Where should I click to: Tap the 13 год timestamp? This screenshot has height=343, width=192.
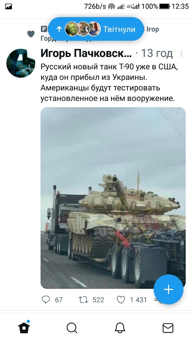pos(157,53)
